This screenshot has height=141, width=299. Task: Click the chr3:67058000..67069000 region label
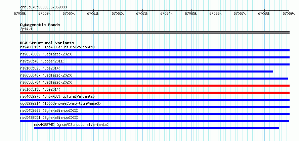point(43,7)
